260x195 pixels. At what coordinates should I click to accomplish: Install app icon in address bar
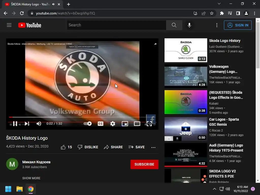[x=195, y=13]
